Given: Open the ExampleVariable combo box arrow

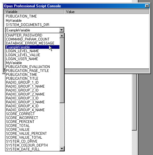Looking at the screenshot, I should (61, 30).
